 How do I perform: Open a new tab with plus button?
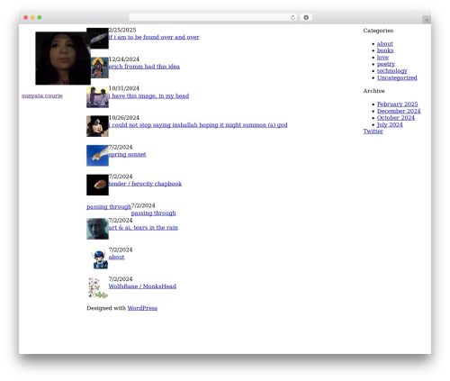pos(427,20)
